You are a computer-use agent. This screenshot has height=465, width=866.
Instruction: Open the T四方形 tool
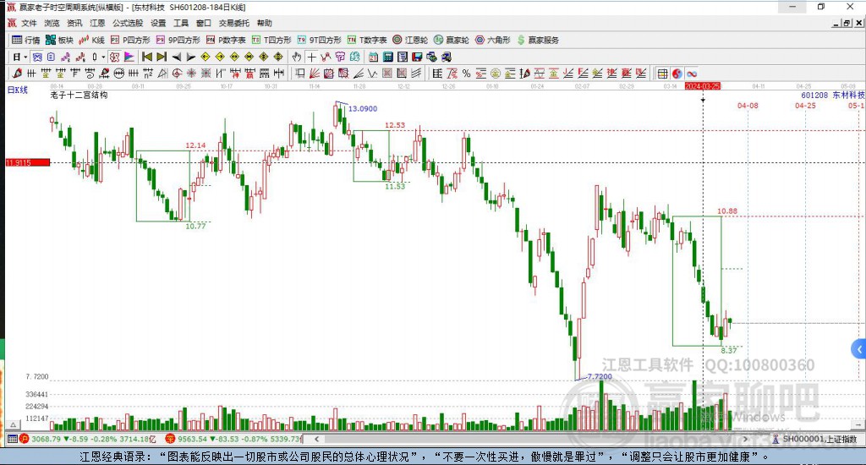pos(271,40)
